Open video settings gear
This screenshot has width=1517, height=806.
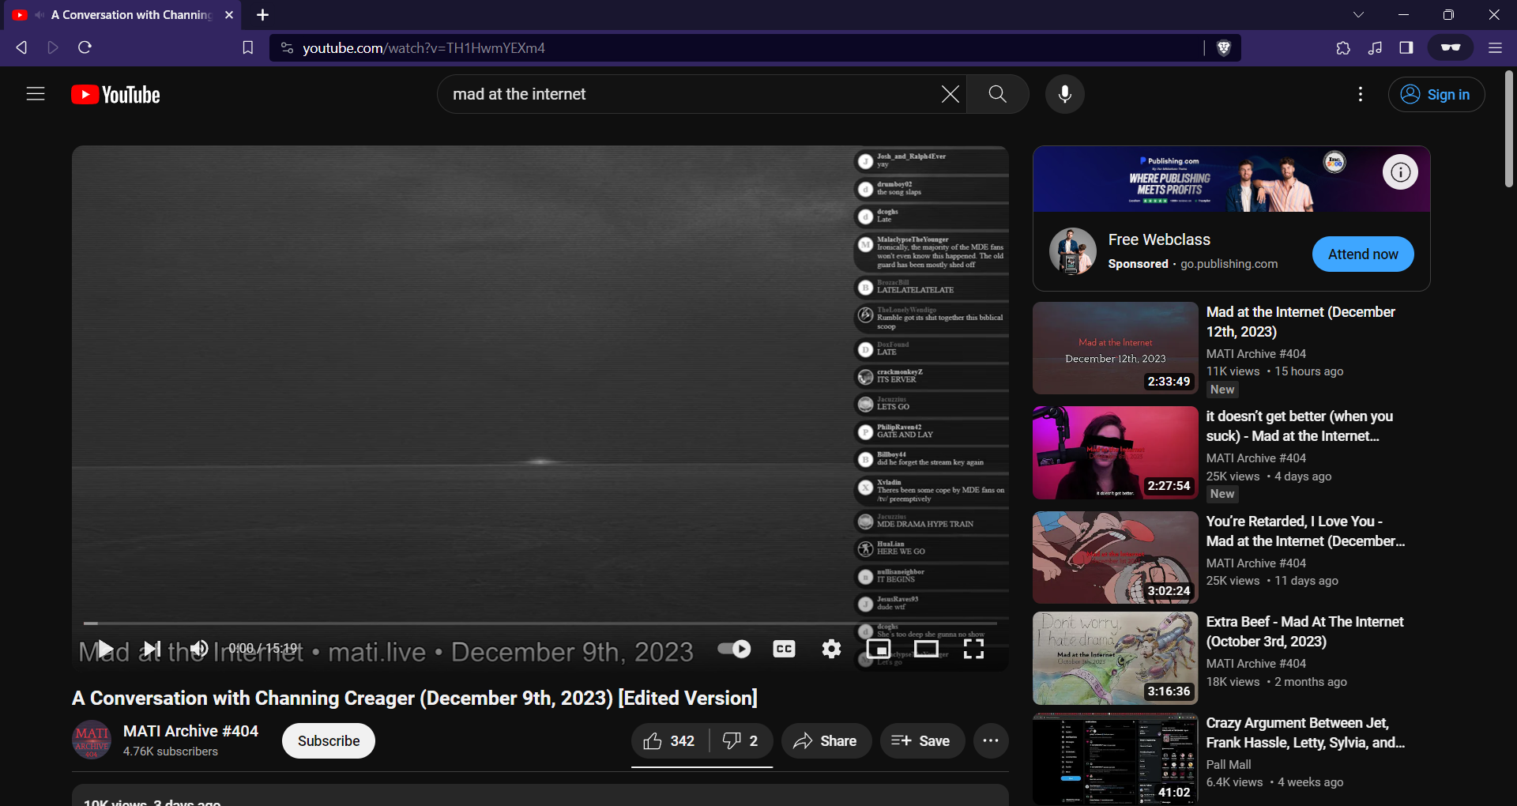click(831, 649)
